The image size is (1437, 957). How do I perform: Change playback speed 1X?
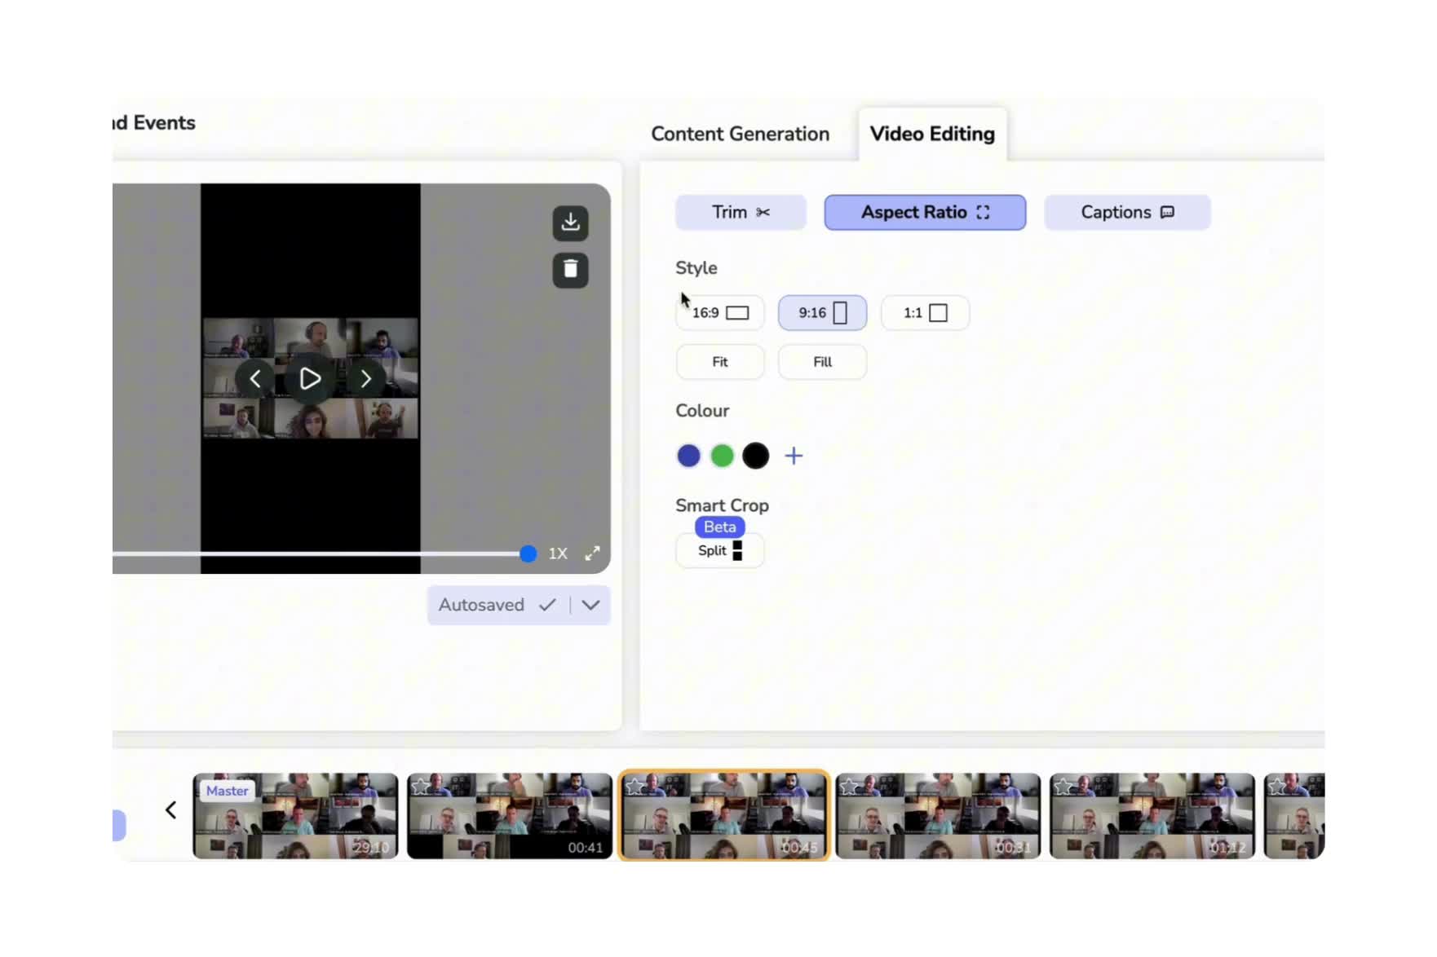pyautogui.click(x=558, y=553)
